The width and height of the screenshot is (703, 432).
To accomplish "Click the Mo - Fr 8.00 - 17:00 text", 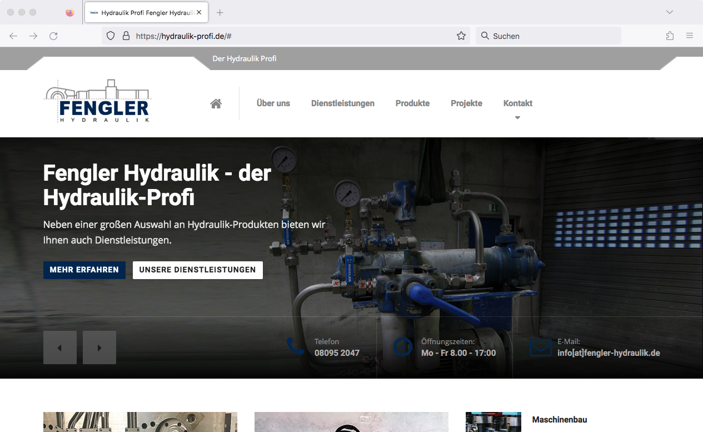I will click(x=458, y=353).
